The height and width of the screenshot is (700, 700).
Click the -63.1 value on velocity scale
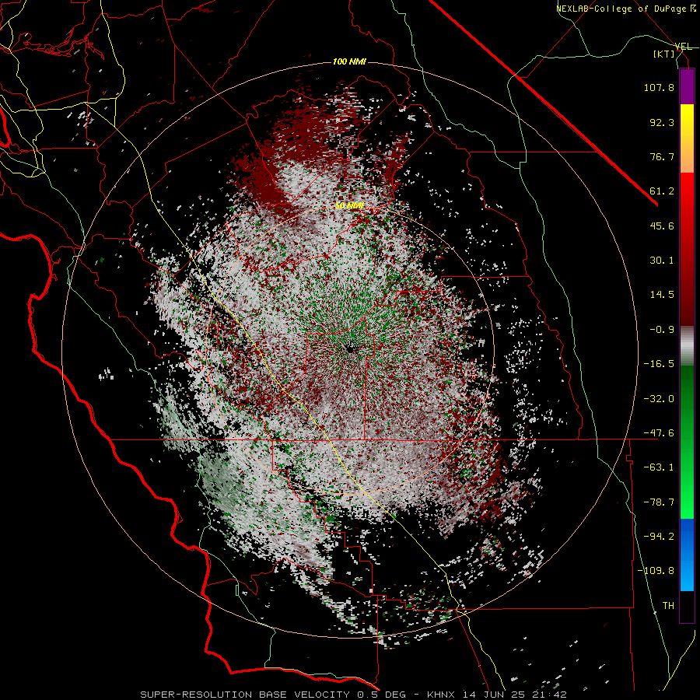pos(659,467)
